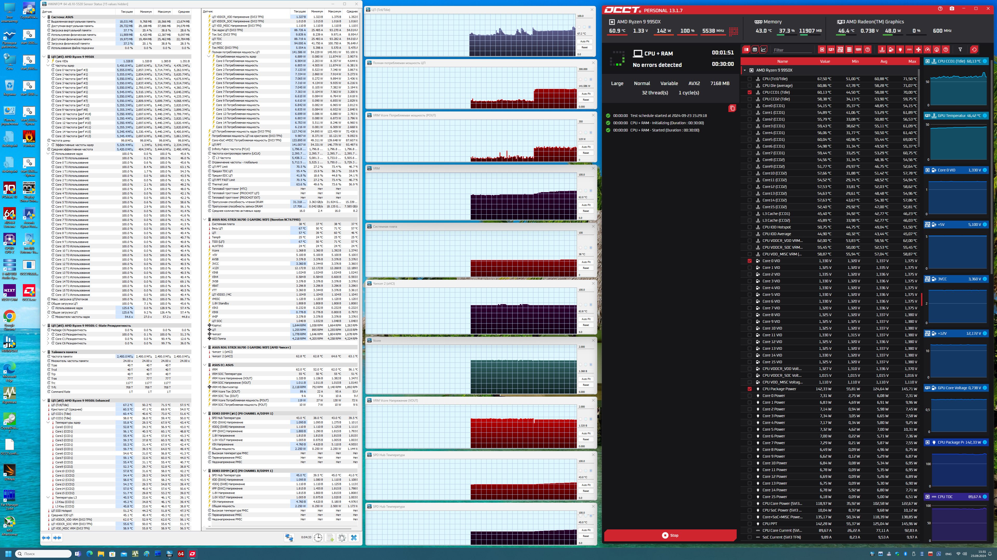Click the Avg column header in OCCT
This screenshot has height=560, width=997.
tap(884, 61)
